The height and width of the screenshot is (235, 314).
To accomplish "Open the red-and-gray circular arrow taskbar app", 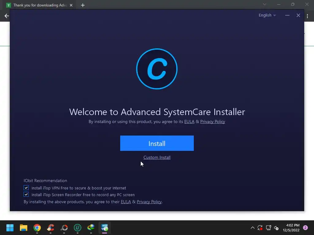I will coord(64,228).
